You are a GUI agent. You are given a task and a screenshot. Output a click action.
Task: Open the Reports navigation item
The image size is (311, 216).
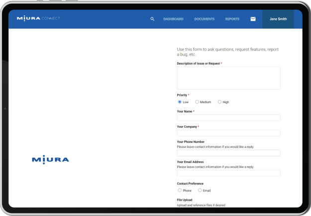click(x=232, y=19)
